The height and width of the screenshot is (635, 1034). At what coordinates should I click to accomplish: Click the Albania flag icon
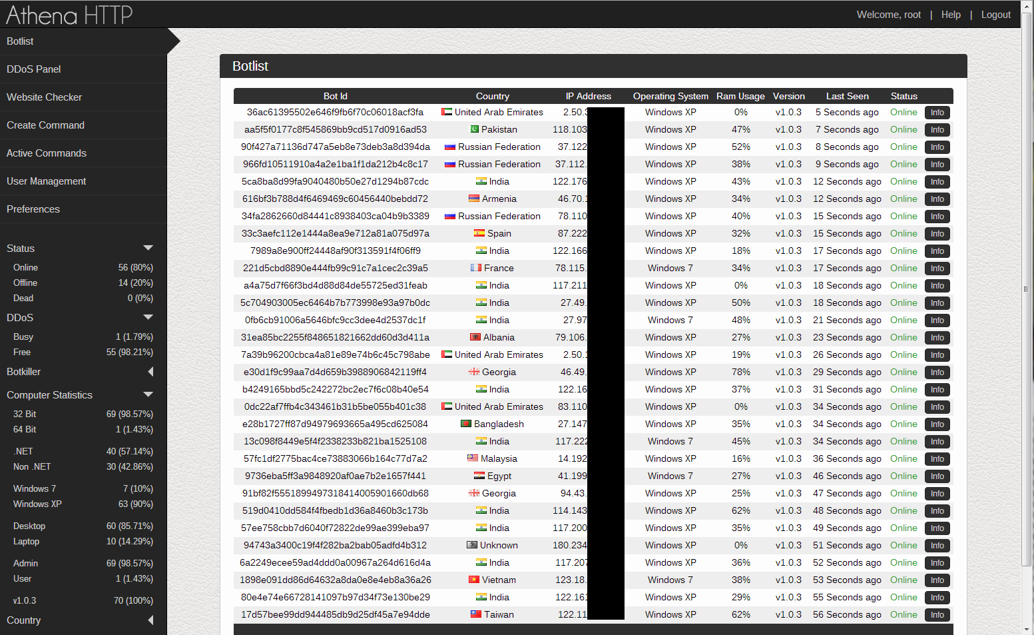click(x=475, y=337)
